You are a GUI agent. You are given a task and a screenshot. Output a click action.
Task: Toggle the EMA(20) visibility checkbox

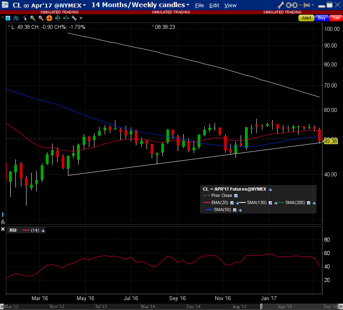[x=232, y=203]
